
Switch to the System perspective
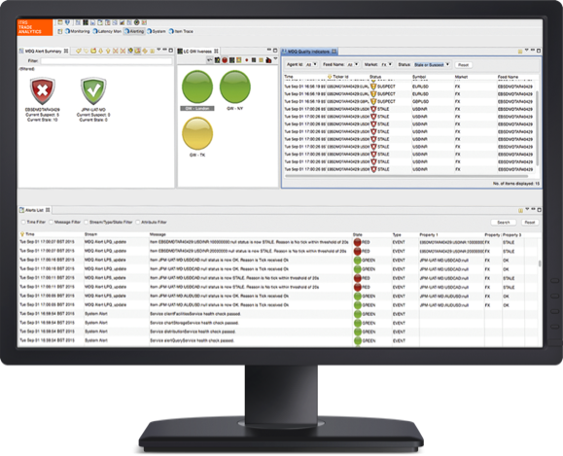pyautogui.click(x=157, y=31)
